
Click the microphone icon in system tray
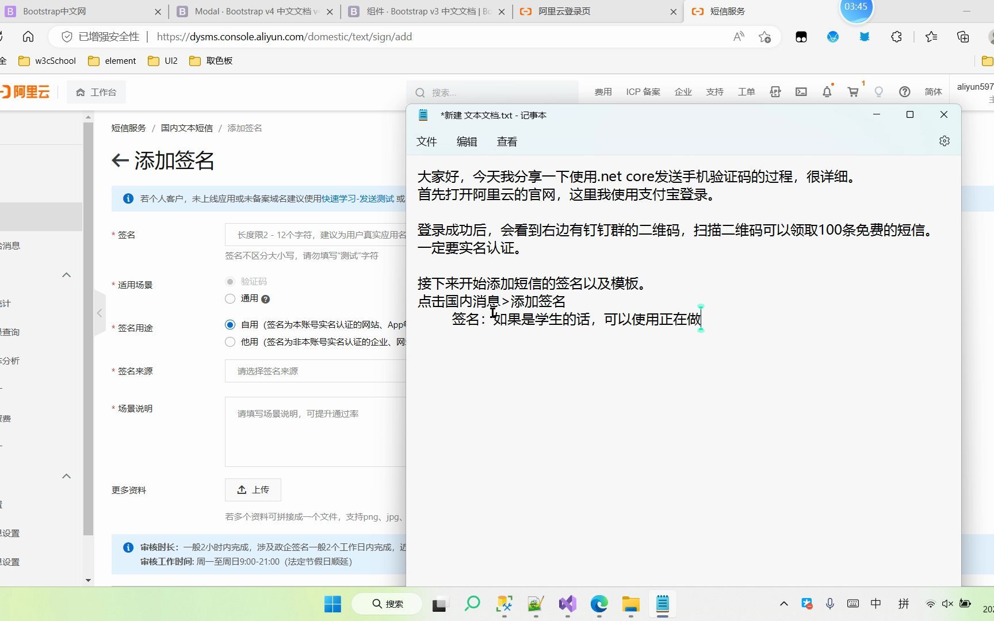pos(829,603)
